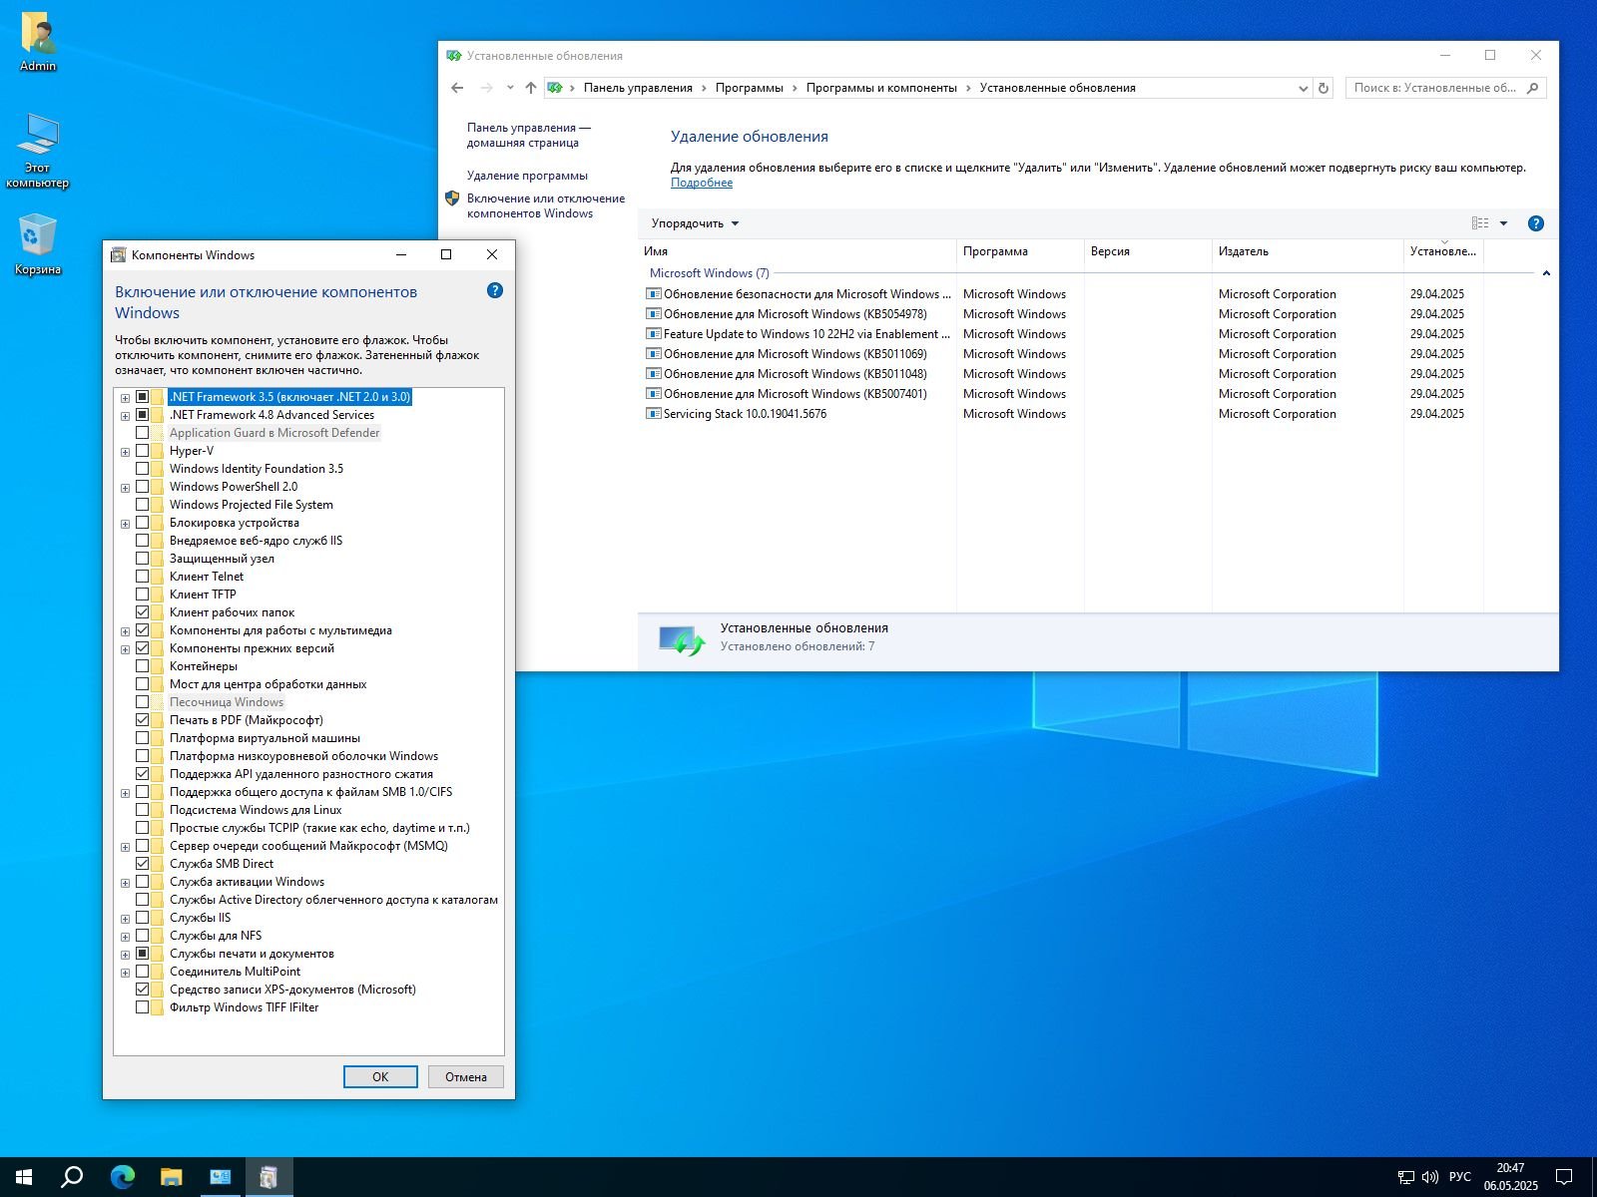Switch to Control Panel taskbar app
The width and height of the screenshot is (1597, 1197).
point(220,1177)
